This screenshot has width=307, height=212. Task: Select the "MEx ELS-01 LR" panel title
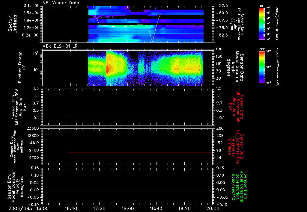pyautogui.click(x=60, y=46)
